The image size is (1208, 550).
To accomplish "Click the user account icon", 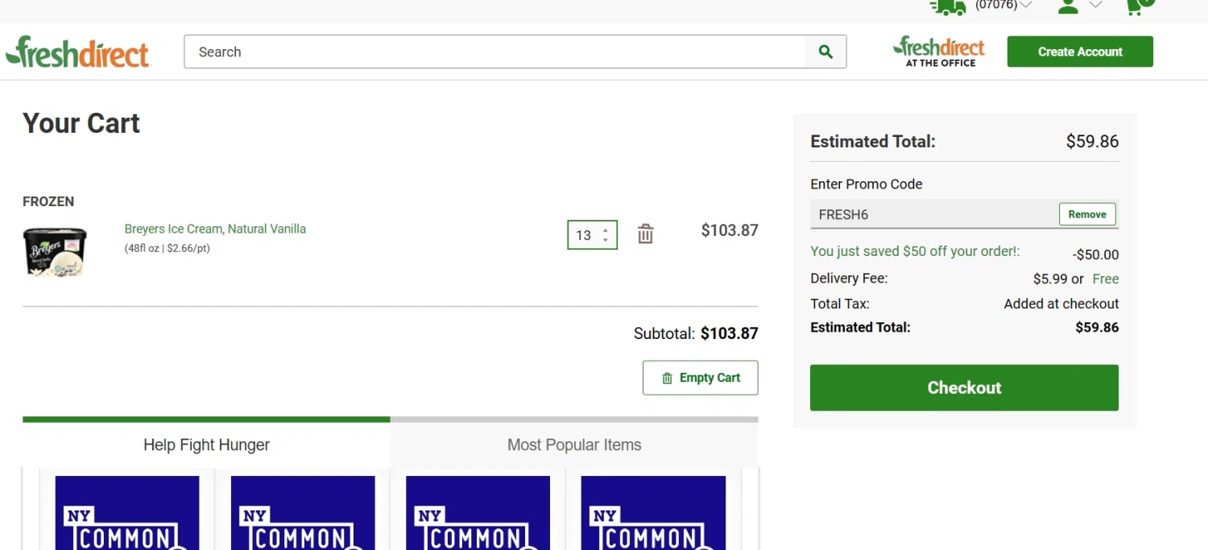I will pos(1068,6).
